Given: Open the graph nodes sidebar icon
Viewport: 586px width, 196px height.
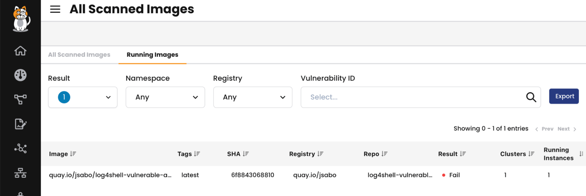Looking at the screenshot, I should [x=21, y=149].
